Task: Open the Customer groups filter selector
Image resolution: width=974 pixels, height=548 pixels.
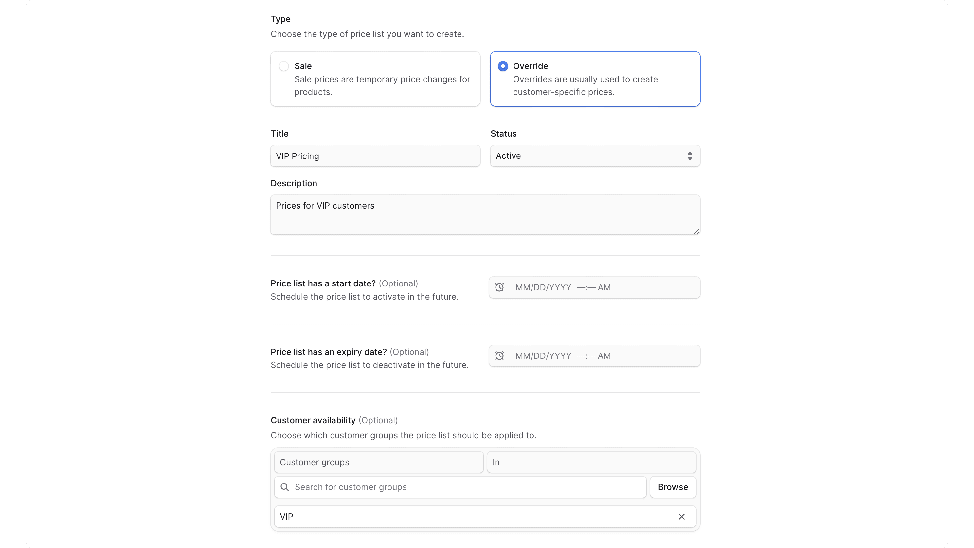Action: pos(378,462)
